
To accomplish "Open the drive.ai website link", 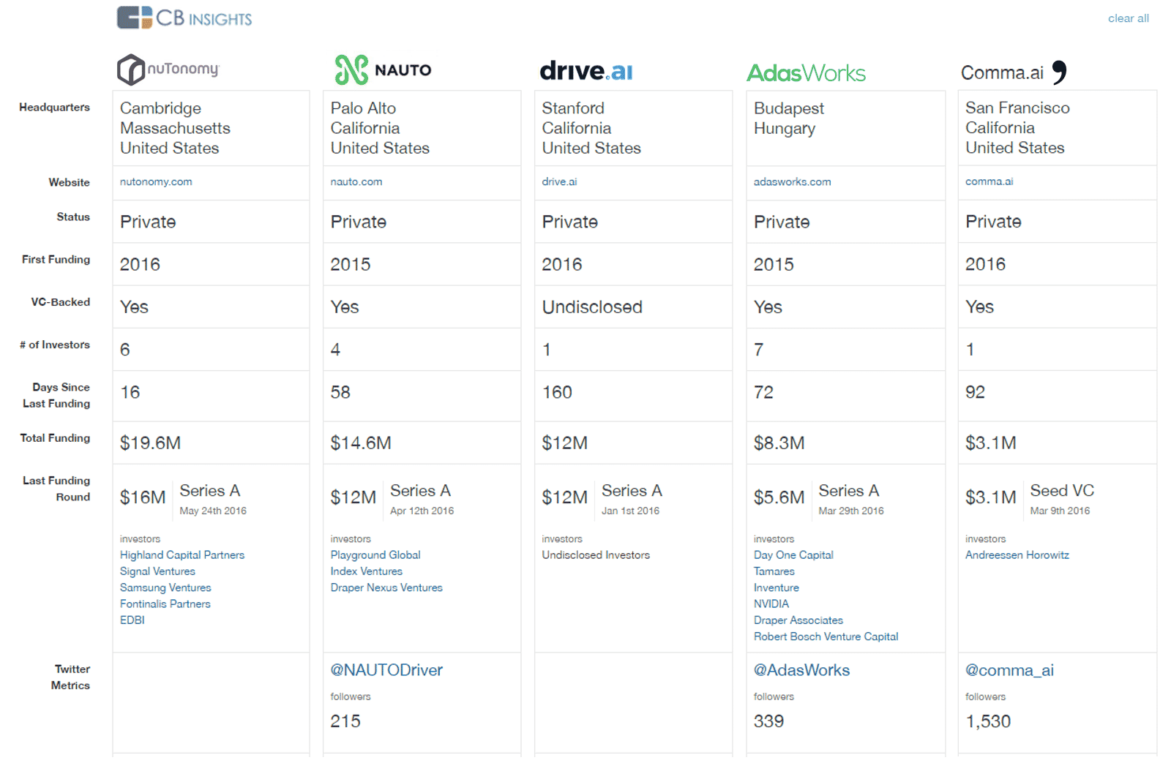I will coord(559,181).
